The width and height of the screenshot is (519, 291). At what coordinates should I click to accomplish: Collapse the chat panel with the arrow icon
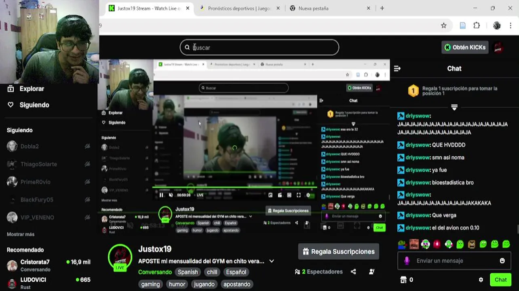pyautogui.click(x=397, y=69)
